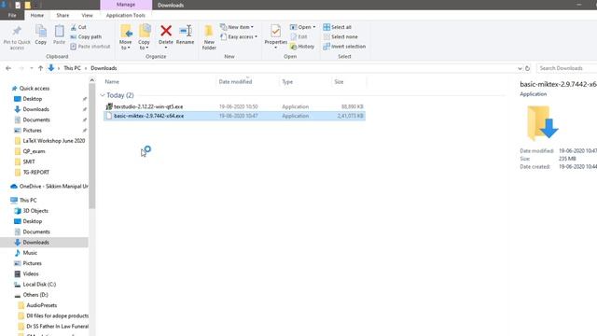597x336 pixels.
Task: Open pinned Documents under Quick access
Action: (x=36, y=119)
